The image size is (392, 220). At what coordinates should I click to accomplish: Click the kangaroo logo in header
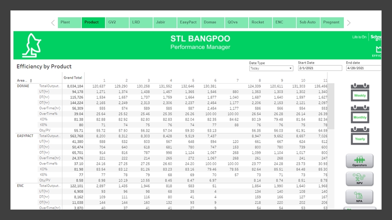click(32, 45)
